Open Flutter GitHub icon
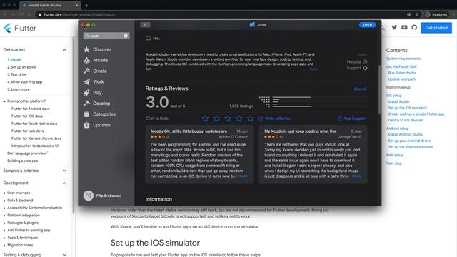 point(414,27)
